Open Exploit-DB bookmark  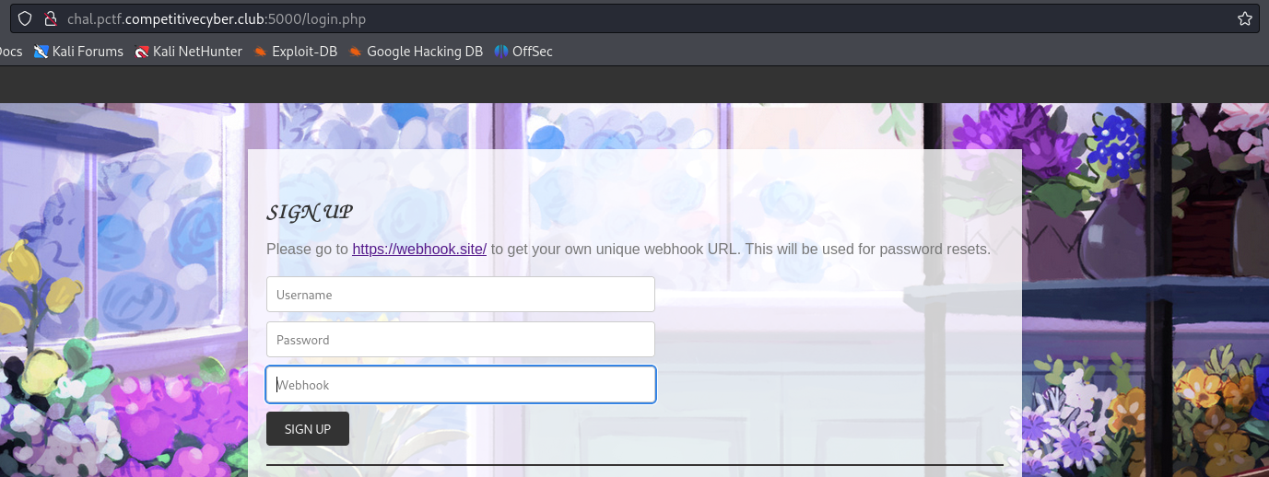click(x=295, y=52)
